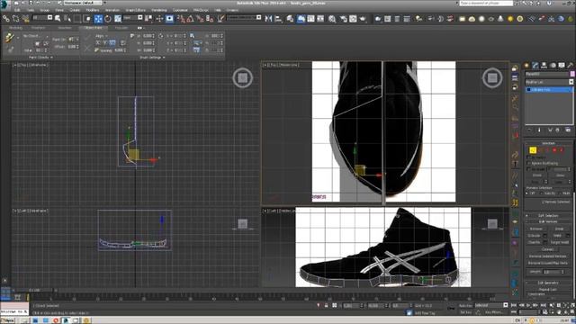Click the Break button

coord(560,229)
